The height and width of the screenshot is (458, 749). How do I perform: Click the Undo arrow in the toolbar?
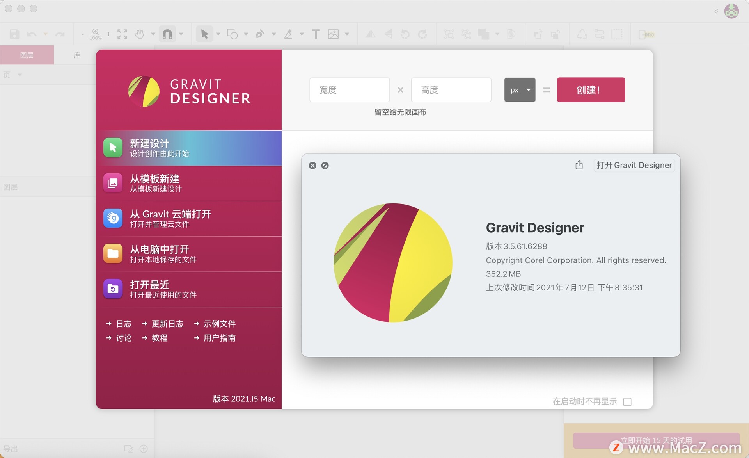click(32, 34)
